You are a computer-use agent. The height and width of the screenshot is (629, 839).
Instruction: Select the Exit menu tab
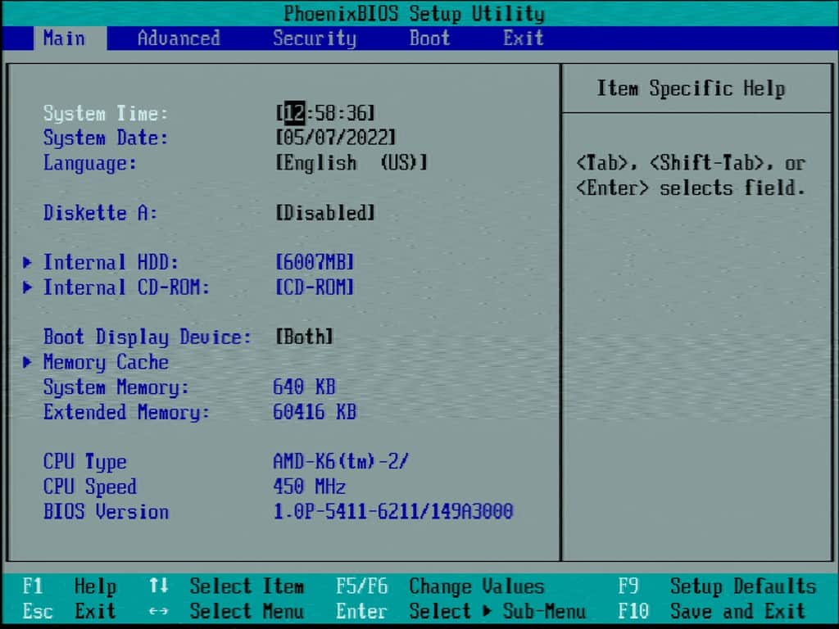[524, 38]
